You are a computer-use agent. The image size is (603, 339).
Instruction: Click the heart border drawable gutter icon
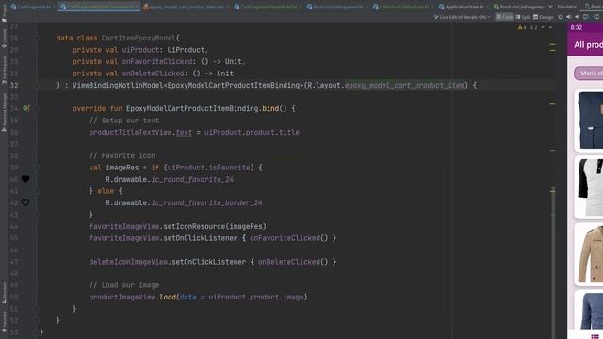tap(25, 202)
